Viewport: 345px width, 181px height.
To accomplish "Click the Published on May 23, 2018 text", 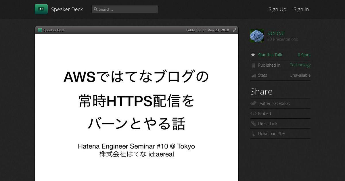I will [208, 30].
